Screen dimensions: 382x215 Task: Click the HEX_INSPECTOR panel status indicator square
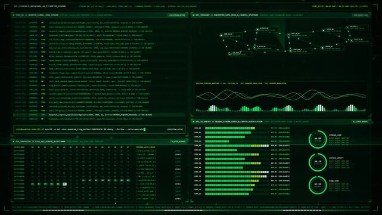13,142
